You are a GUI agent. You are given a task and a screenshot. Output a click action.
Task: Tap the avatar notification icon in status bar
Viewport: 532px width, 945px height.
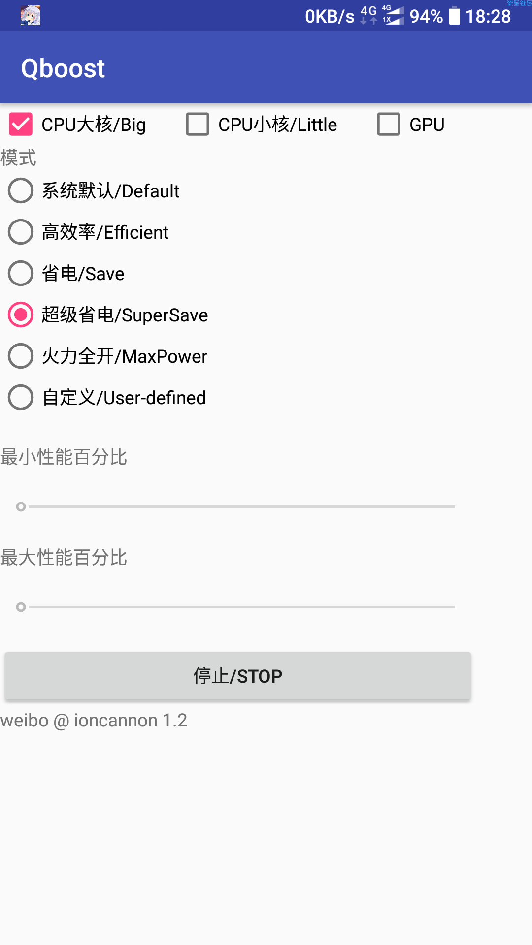pyautogui.click(x=31, y=16)
